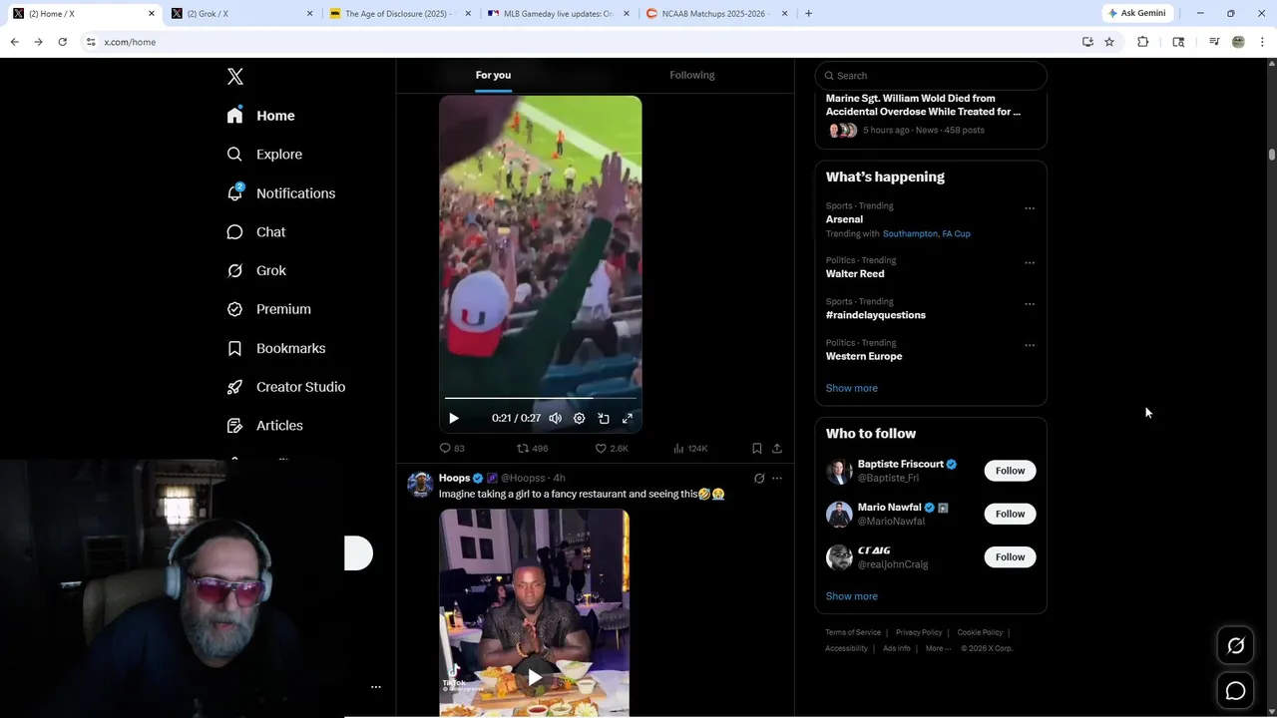Open the Arsenal trending topic
This screenshot has width=1277, height=718.
tap(844, 219)
